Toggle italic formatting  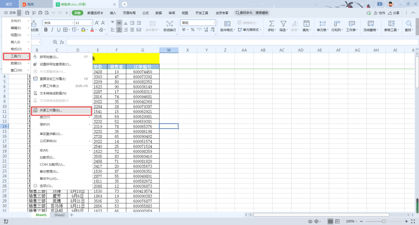point(52,30)
